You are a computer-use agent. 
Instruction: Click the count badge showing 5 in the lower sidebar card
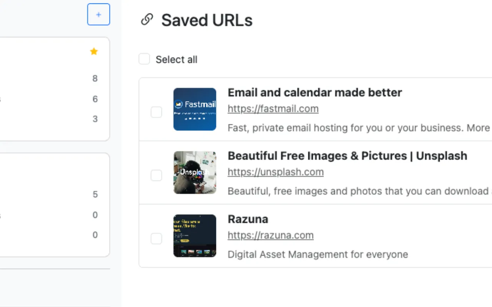pyautogui.click(x=95, y=194)
